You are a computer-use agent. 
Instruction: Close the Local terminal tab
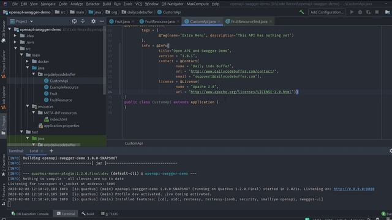tap(42, 151)
